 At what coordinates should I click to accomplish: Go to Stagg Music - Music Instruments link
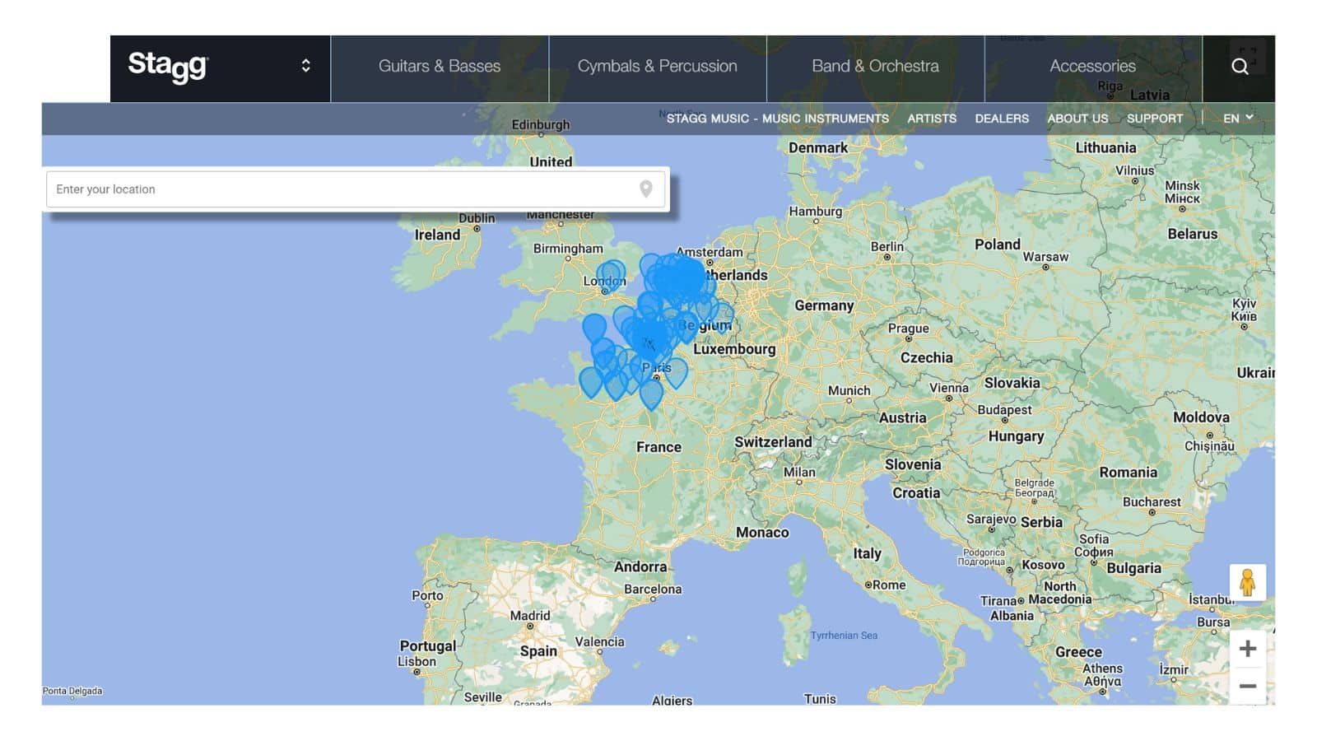coord(778,119)
